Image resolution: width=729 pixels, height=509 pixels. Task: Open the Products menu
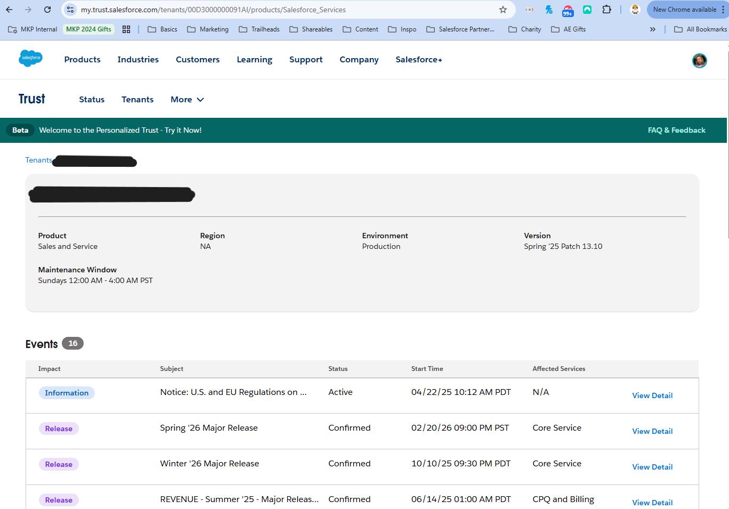(x=82, y=60)
